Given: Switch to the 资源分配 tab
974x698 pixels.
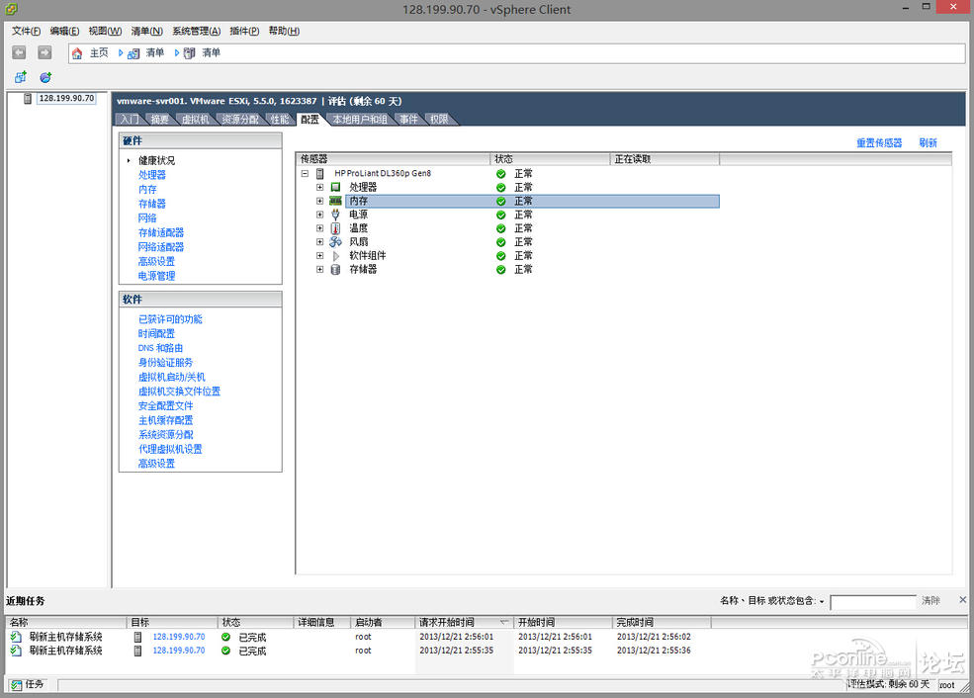Looking at the screenshot, I should 239,120.
